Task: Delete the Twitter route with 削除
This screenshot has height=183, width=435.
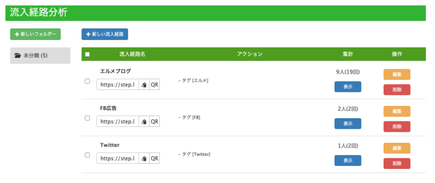Action: (397, 163)
